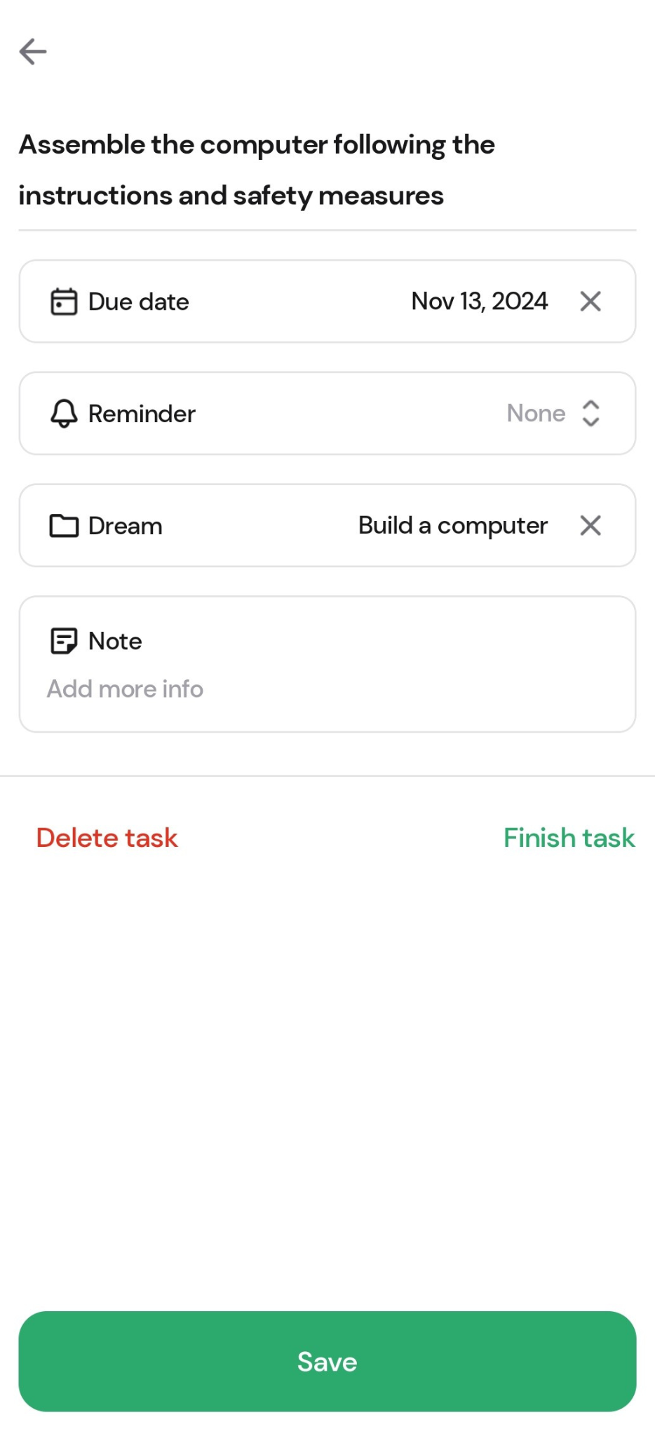Screen dimensions: 655x1436
Task: Clear the Nov 13, 2024 due date
Action: (x=590, y=302)
